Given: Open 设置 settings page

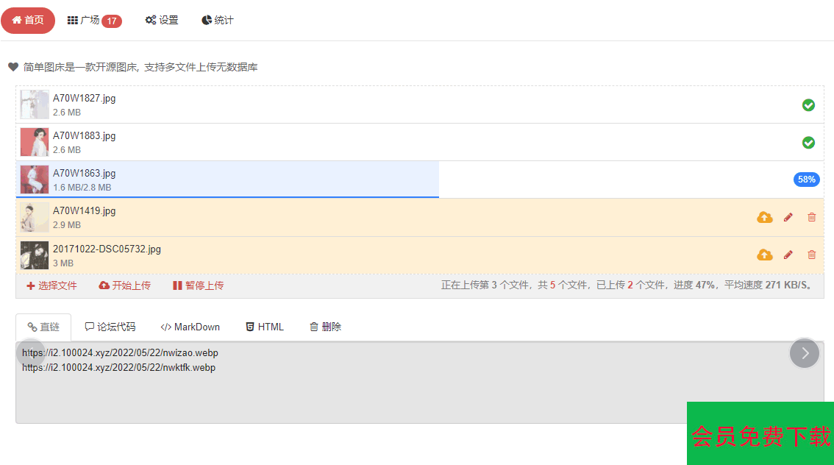Looking at the screenshot, I should point(162,21).
